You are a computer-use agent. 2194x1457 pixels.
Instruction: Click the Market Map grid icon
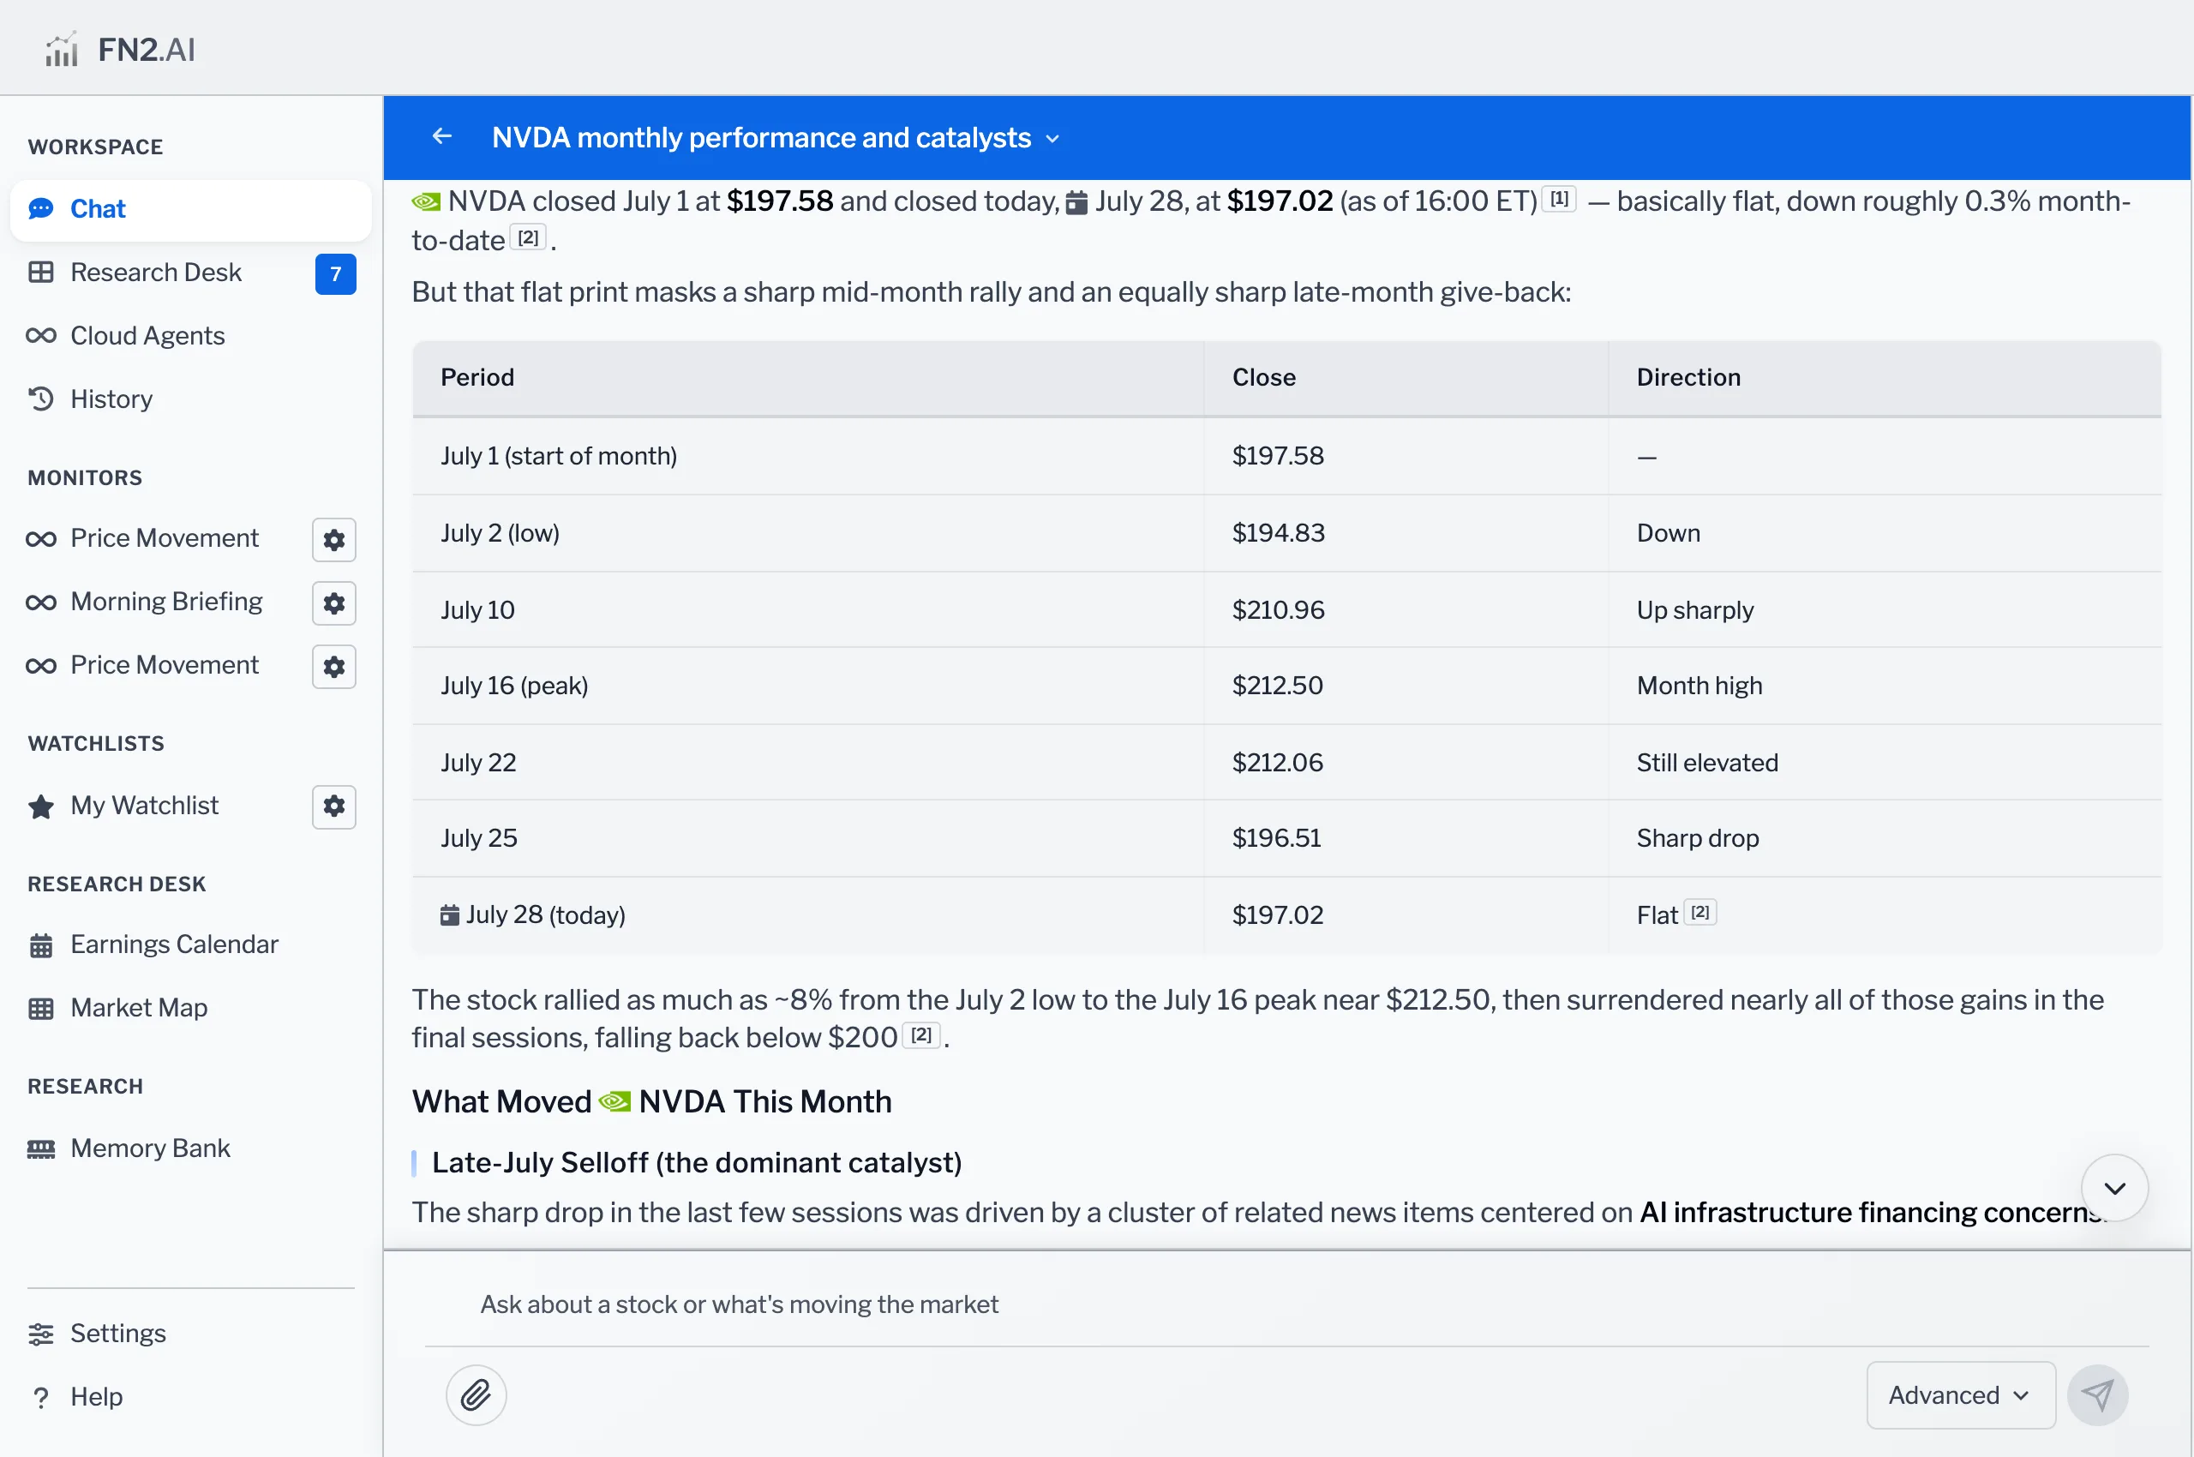pyautogui.click(x=41, y=1008)
